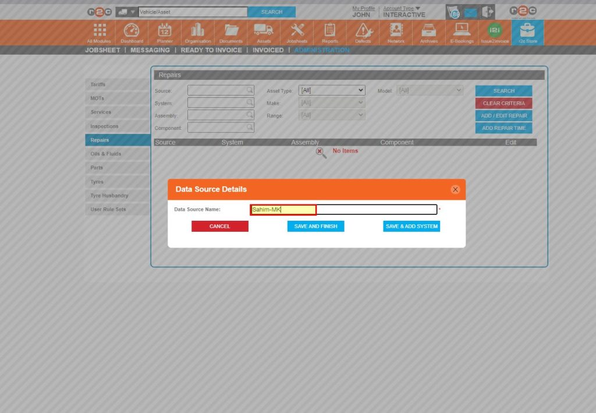The height and width of the screenshot is (413, 596).
Task: Select MOTs in the sidebar
Action: 118,98
